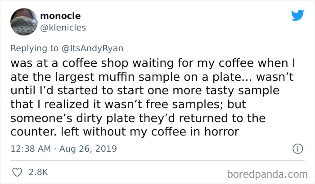Open the tweet info circle icon

(297, 149)
